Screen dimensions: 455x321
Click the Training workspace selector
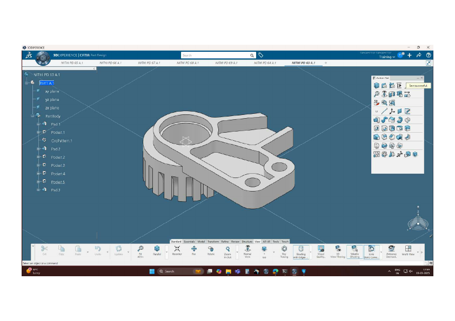(387, 57)
